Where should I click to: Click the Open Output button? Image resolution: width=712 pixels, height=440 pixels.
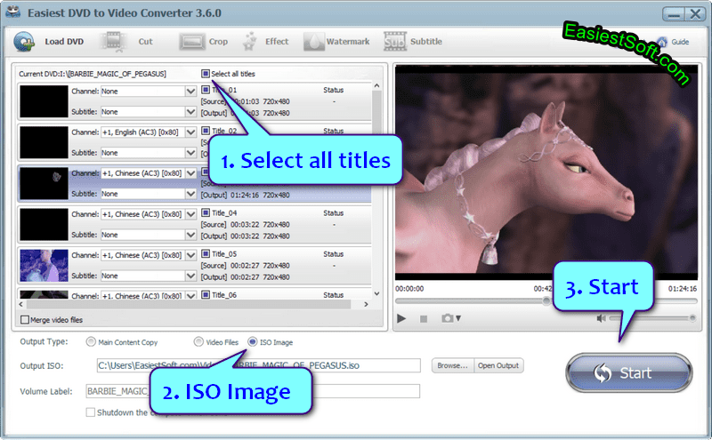(498, 365)
